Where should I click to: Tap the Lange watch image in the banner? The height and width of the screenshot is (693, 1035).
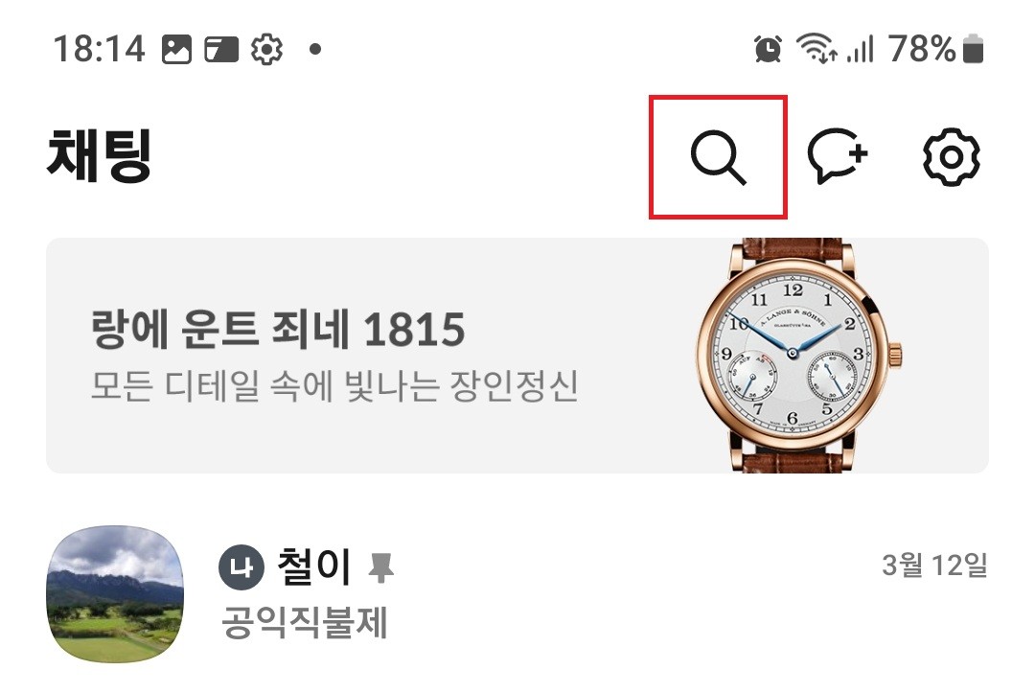tap(799, 356)
